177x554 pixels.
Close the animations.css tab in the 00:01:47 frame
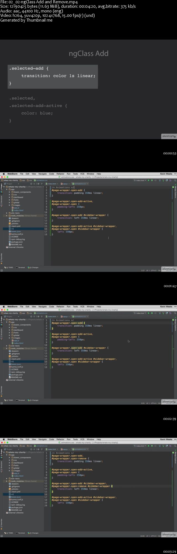click(87, 184)
